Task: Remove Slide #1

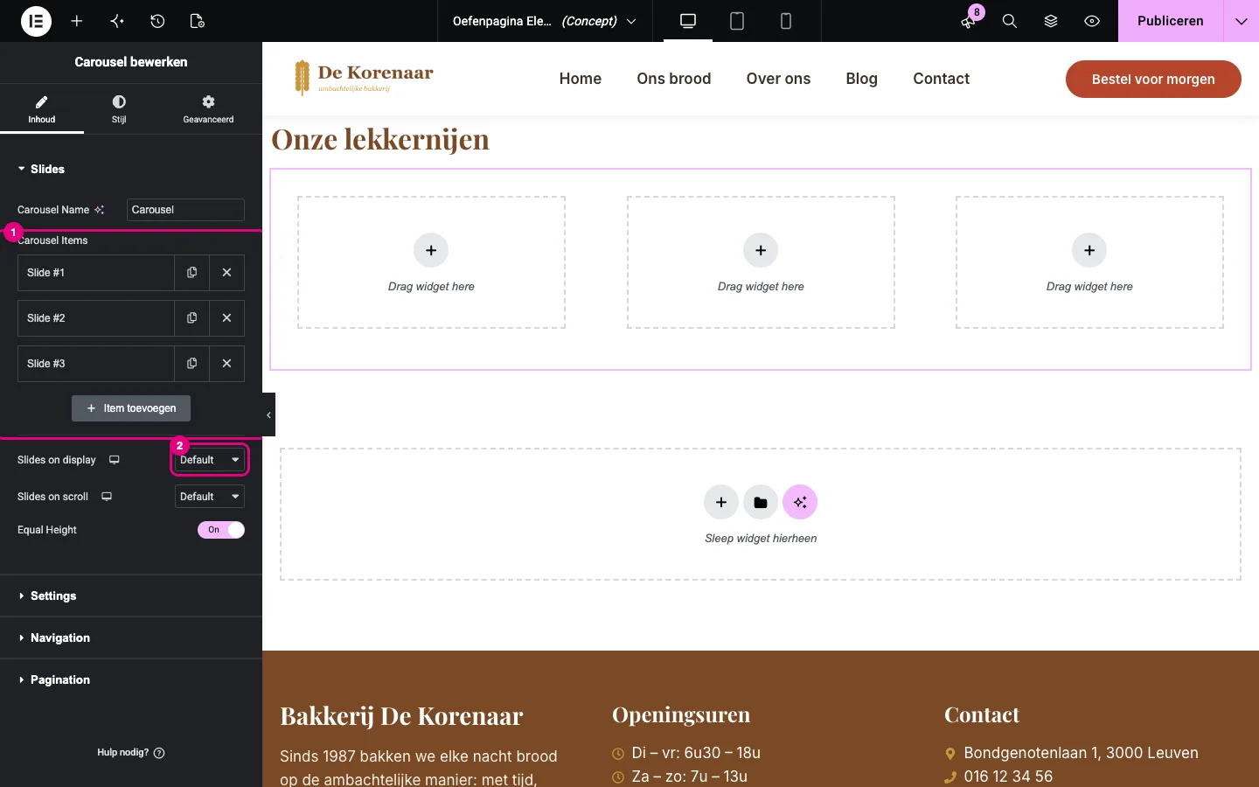Action: click(226, 273)
